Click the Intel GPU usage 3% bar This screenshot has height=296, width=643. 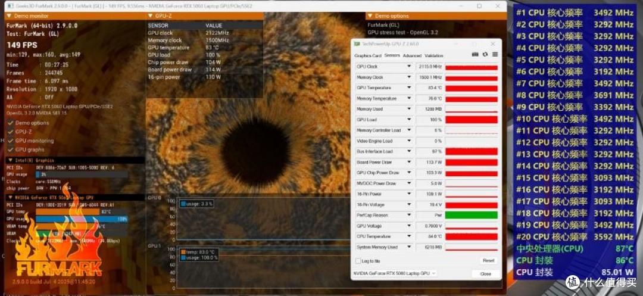pyautogui.click(x=82, y=175)
